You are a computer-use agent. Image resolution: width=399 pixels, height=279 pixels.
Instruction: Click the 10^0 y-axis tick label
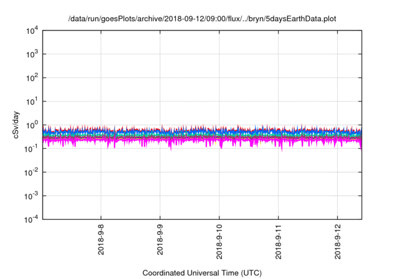[32, 125]
